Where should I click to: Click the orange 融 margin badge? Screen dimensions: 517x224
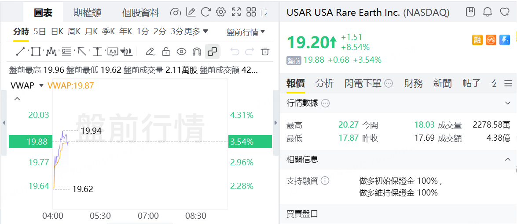coord(477,40)
